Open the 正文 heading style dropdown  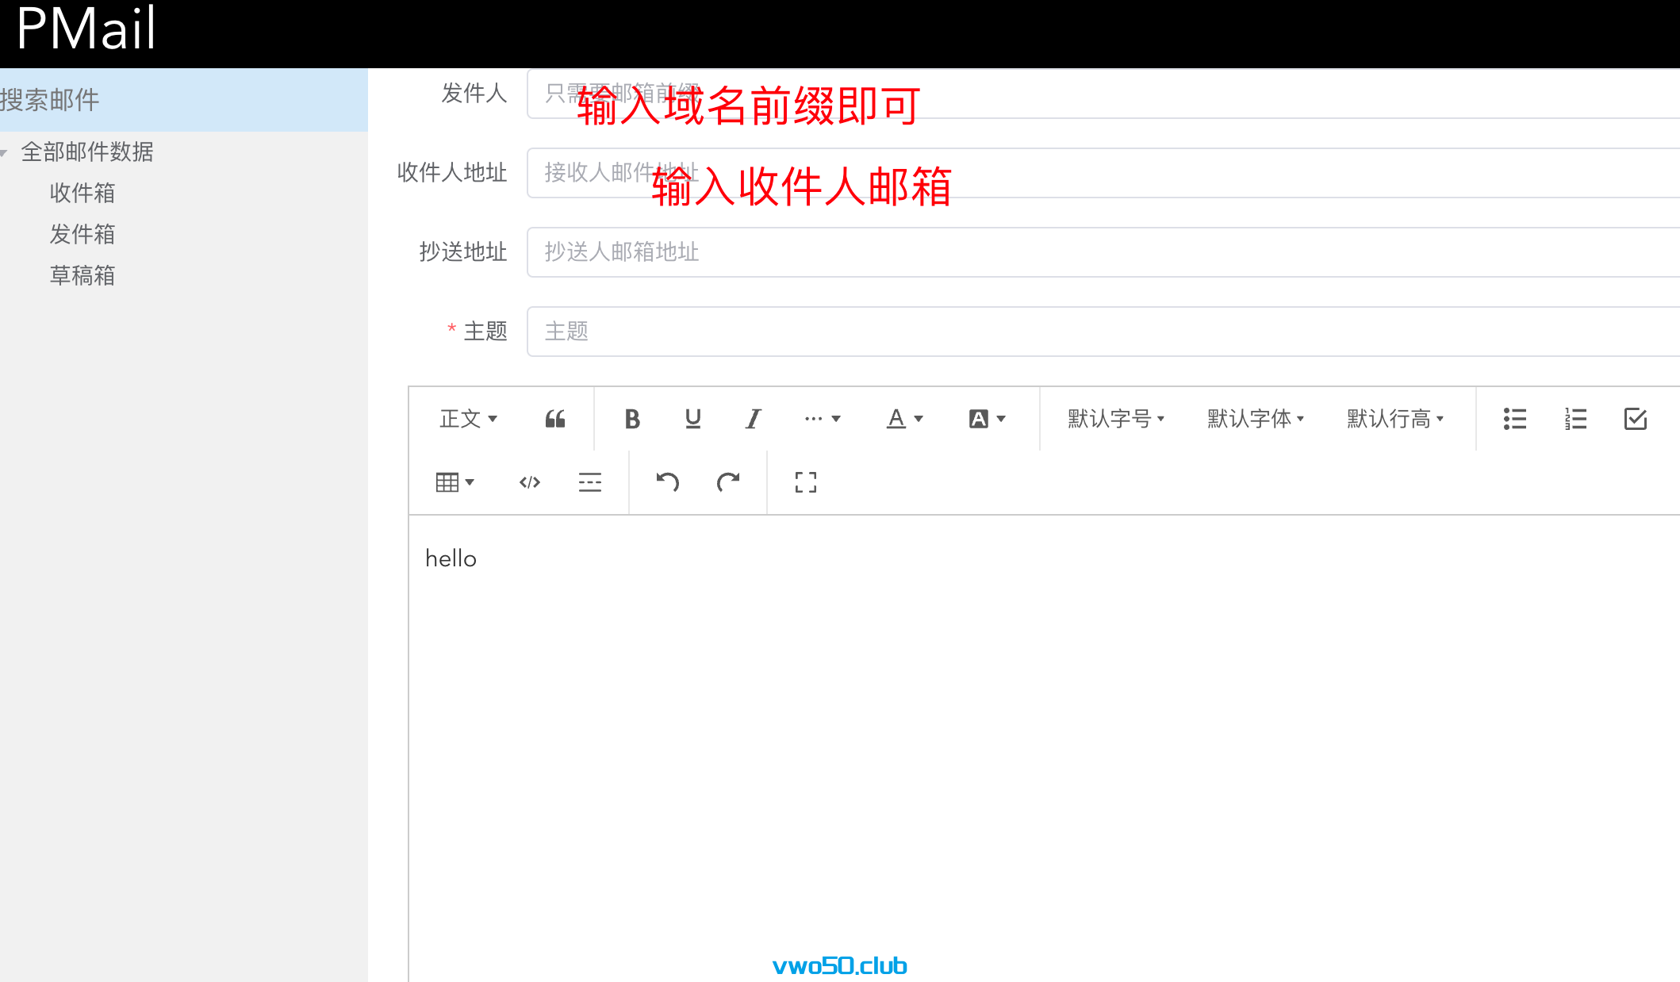click(468, 419)
